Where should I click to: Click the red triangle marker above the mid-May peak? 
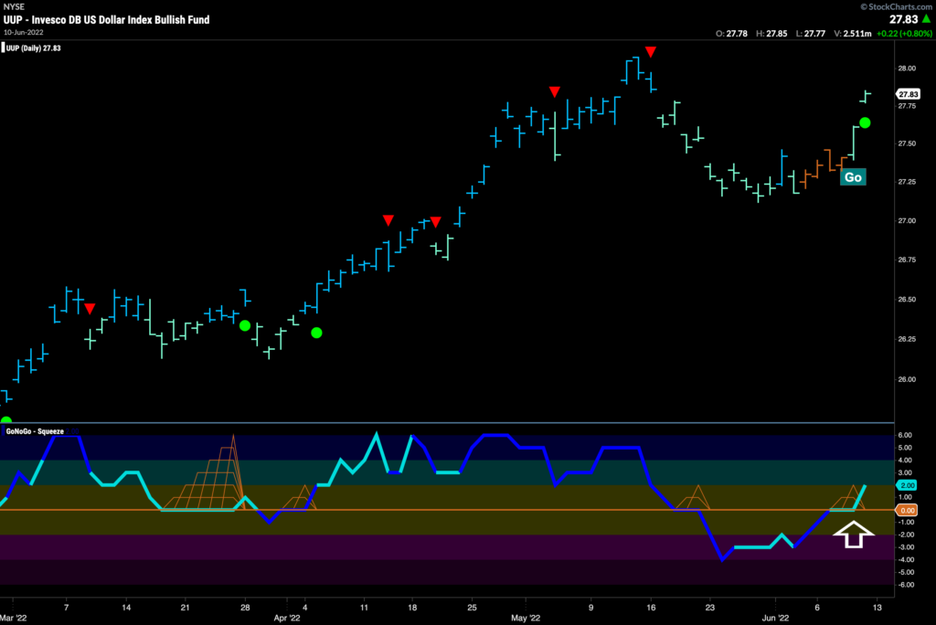pyautogui.click(x=651, y=52)
